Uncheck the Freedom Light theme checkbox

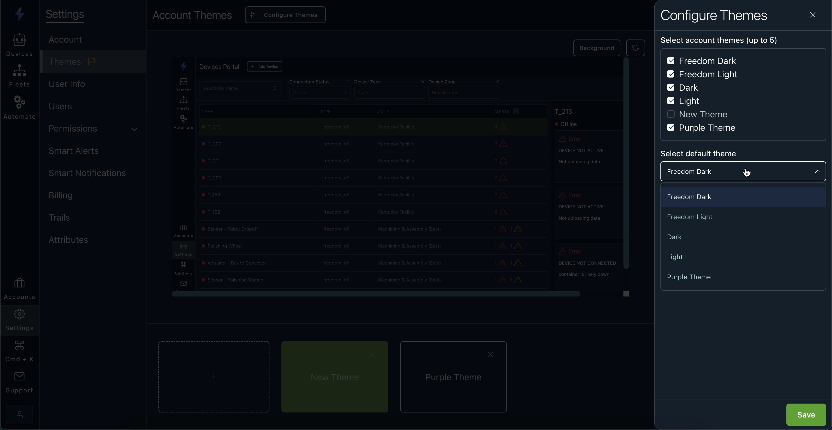pos(671,74)
